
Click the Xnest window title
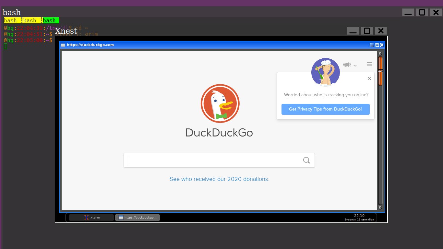click(66, 31)
